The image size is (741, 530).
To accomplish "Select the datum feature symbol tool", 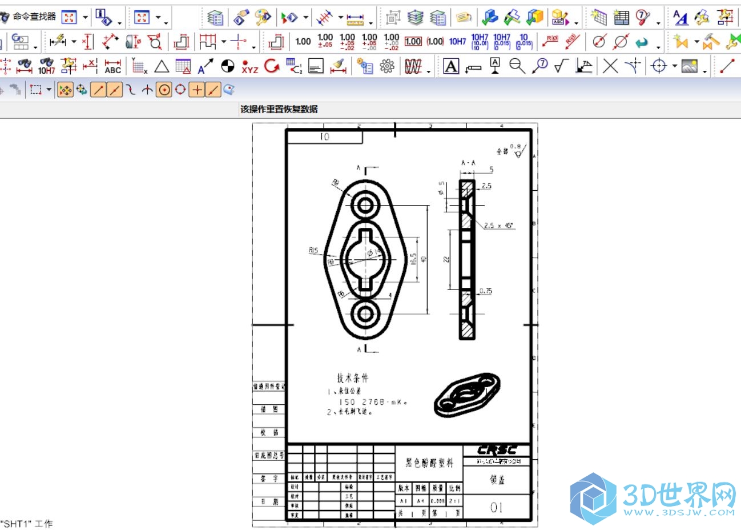I will (495, 66).
